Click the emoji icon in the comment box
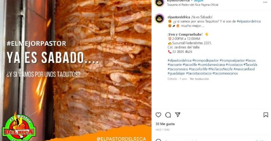Screen dimensions: 271x141 point(158,140)
